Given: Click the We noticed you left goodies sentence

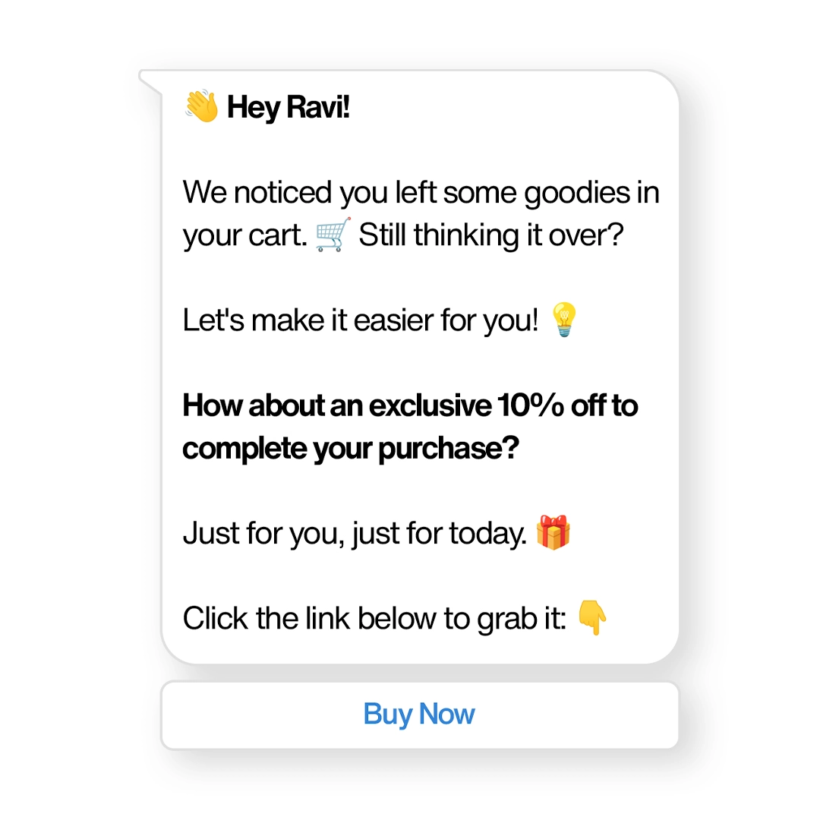Looking at the screenshot, I should coord(420,192).
